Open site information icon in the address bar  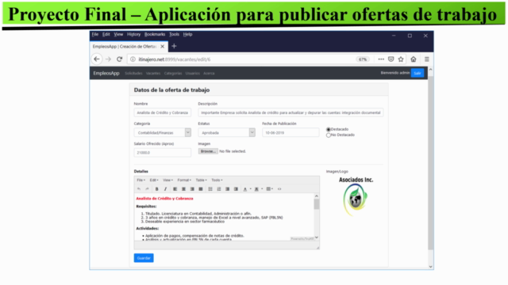click(x=133, y=59)
